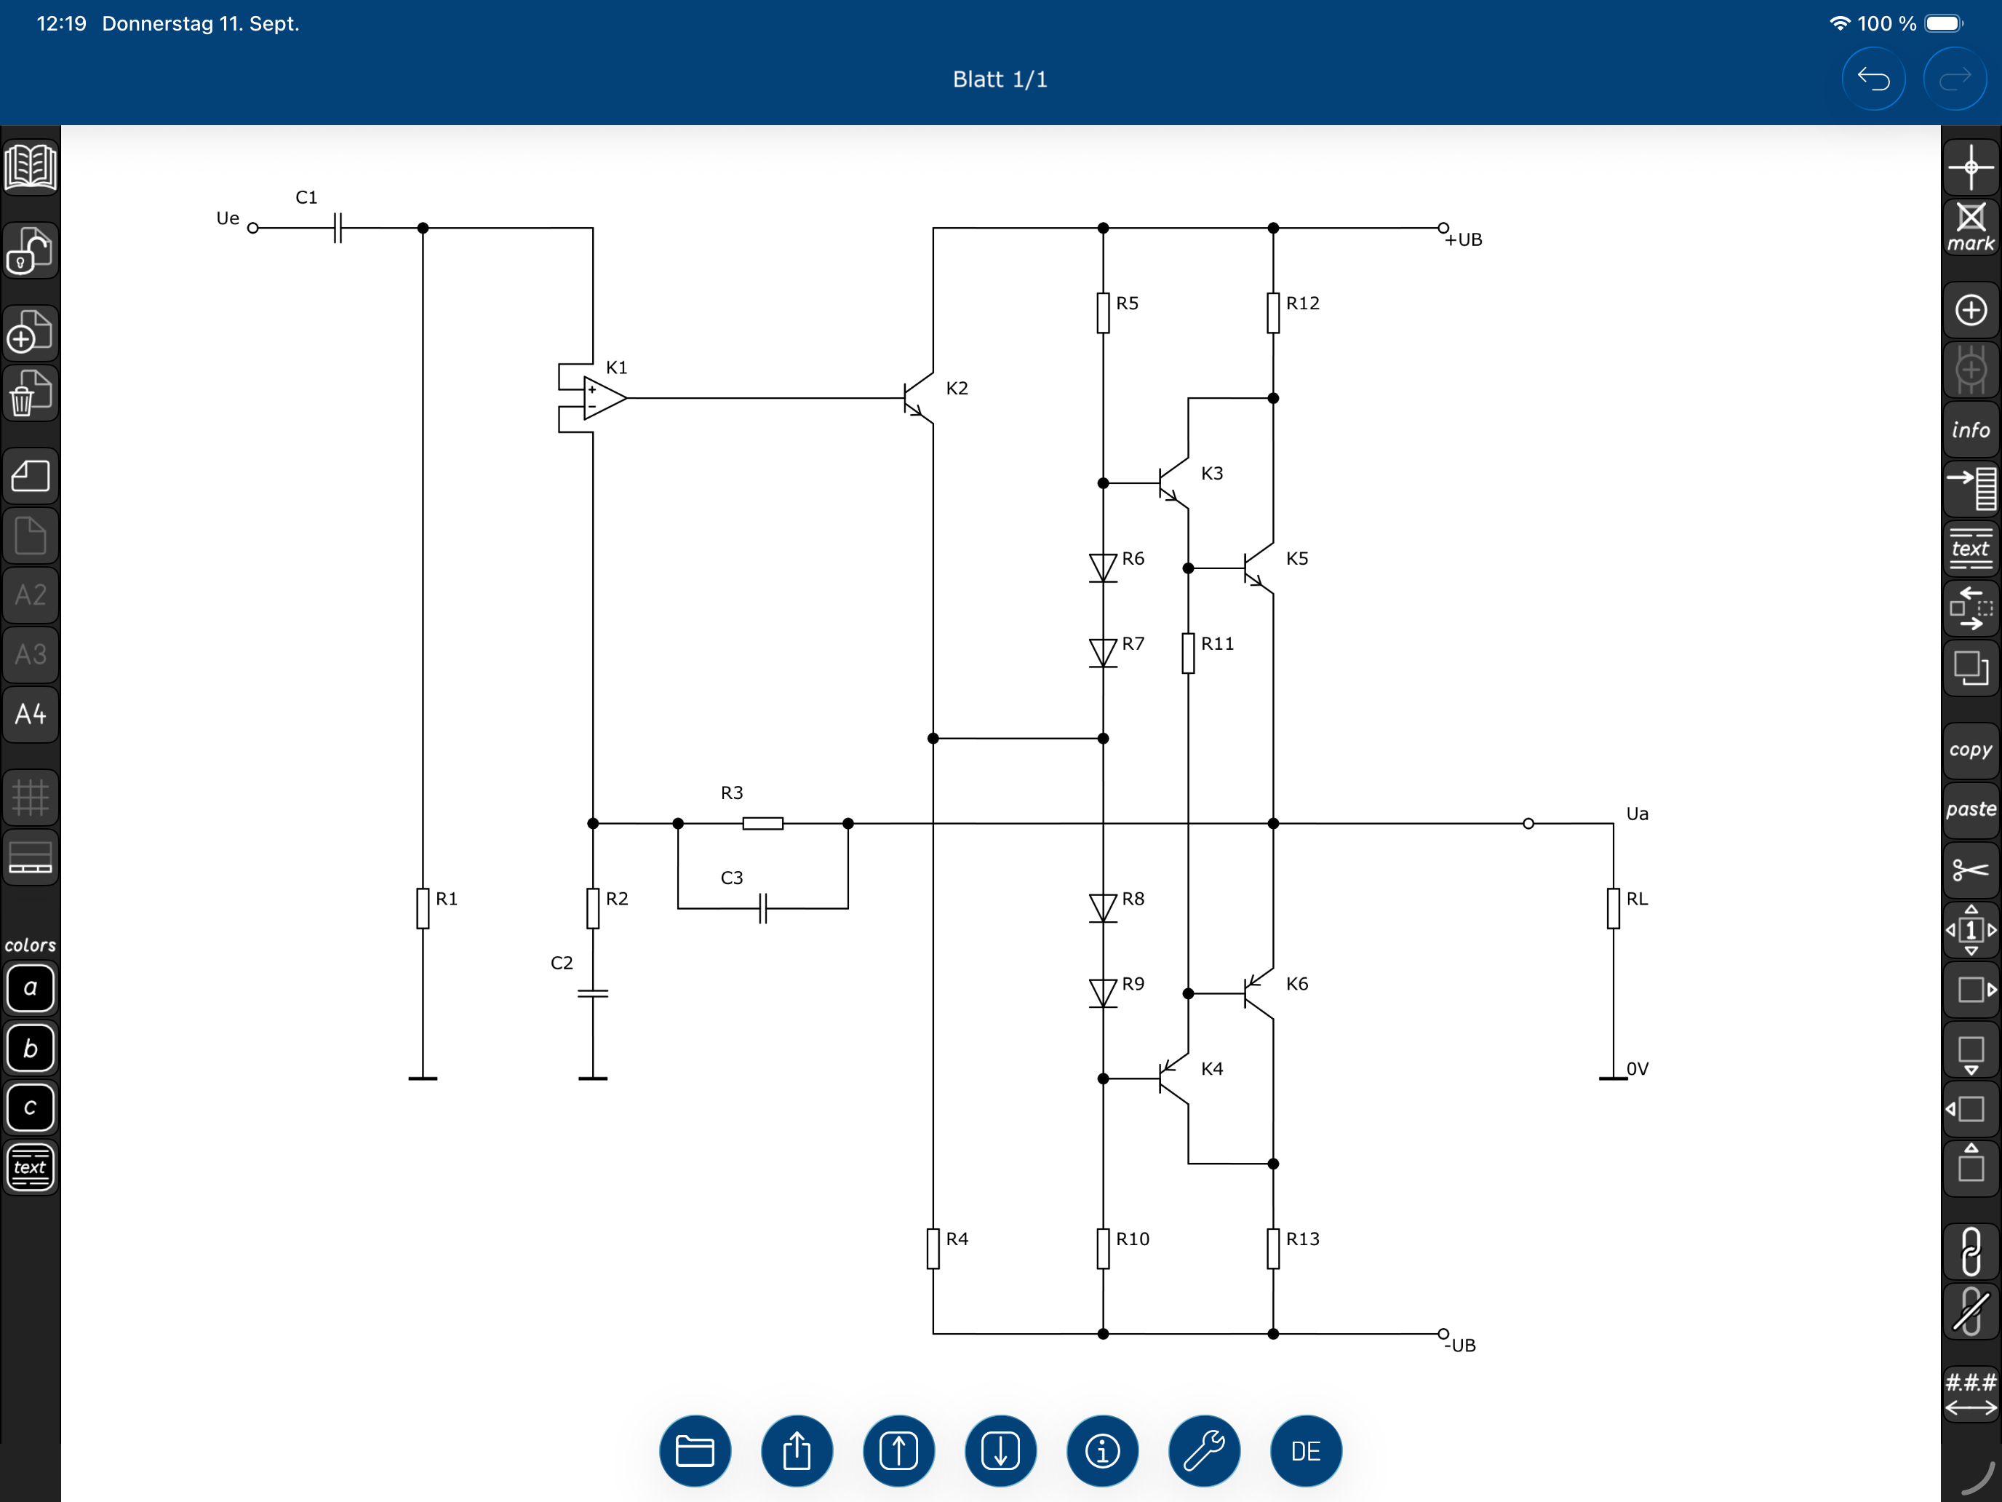
Task: Open the download import arrow button
Action: tap(1000, 1450)
